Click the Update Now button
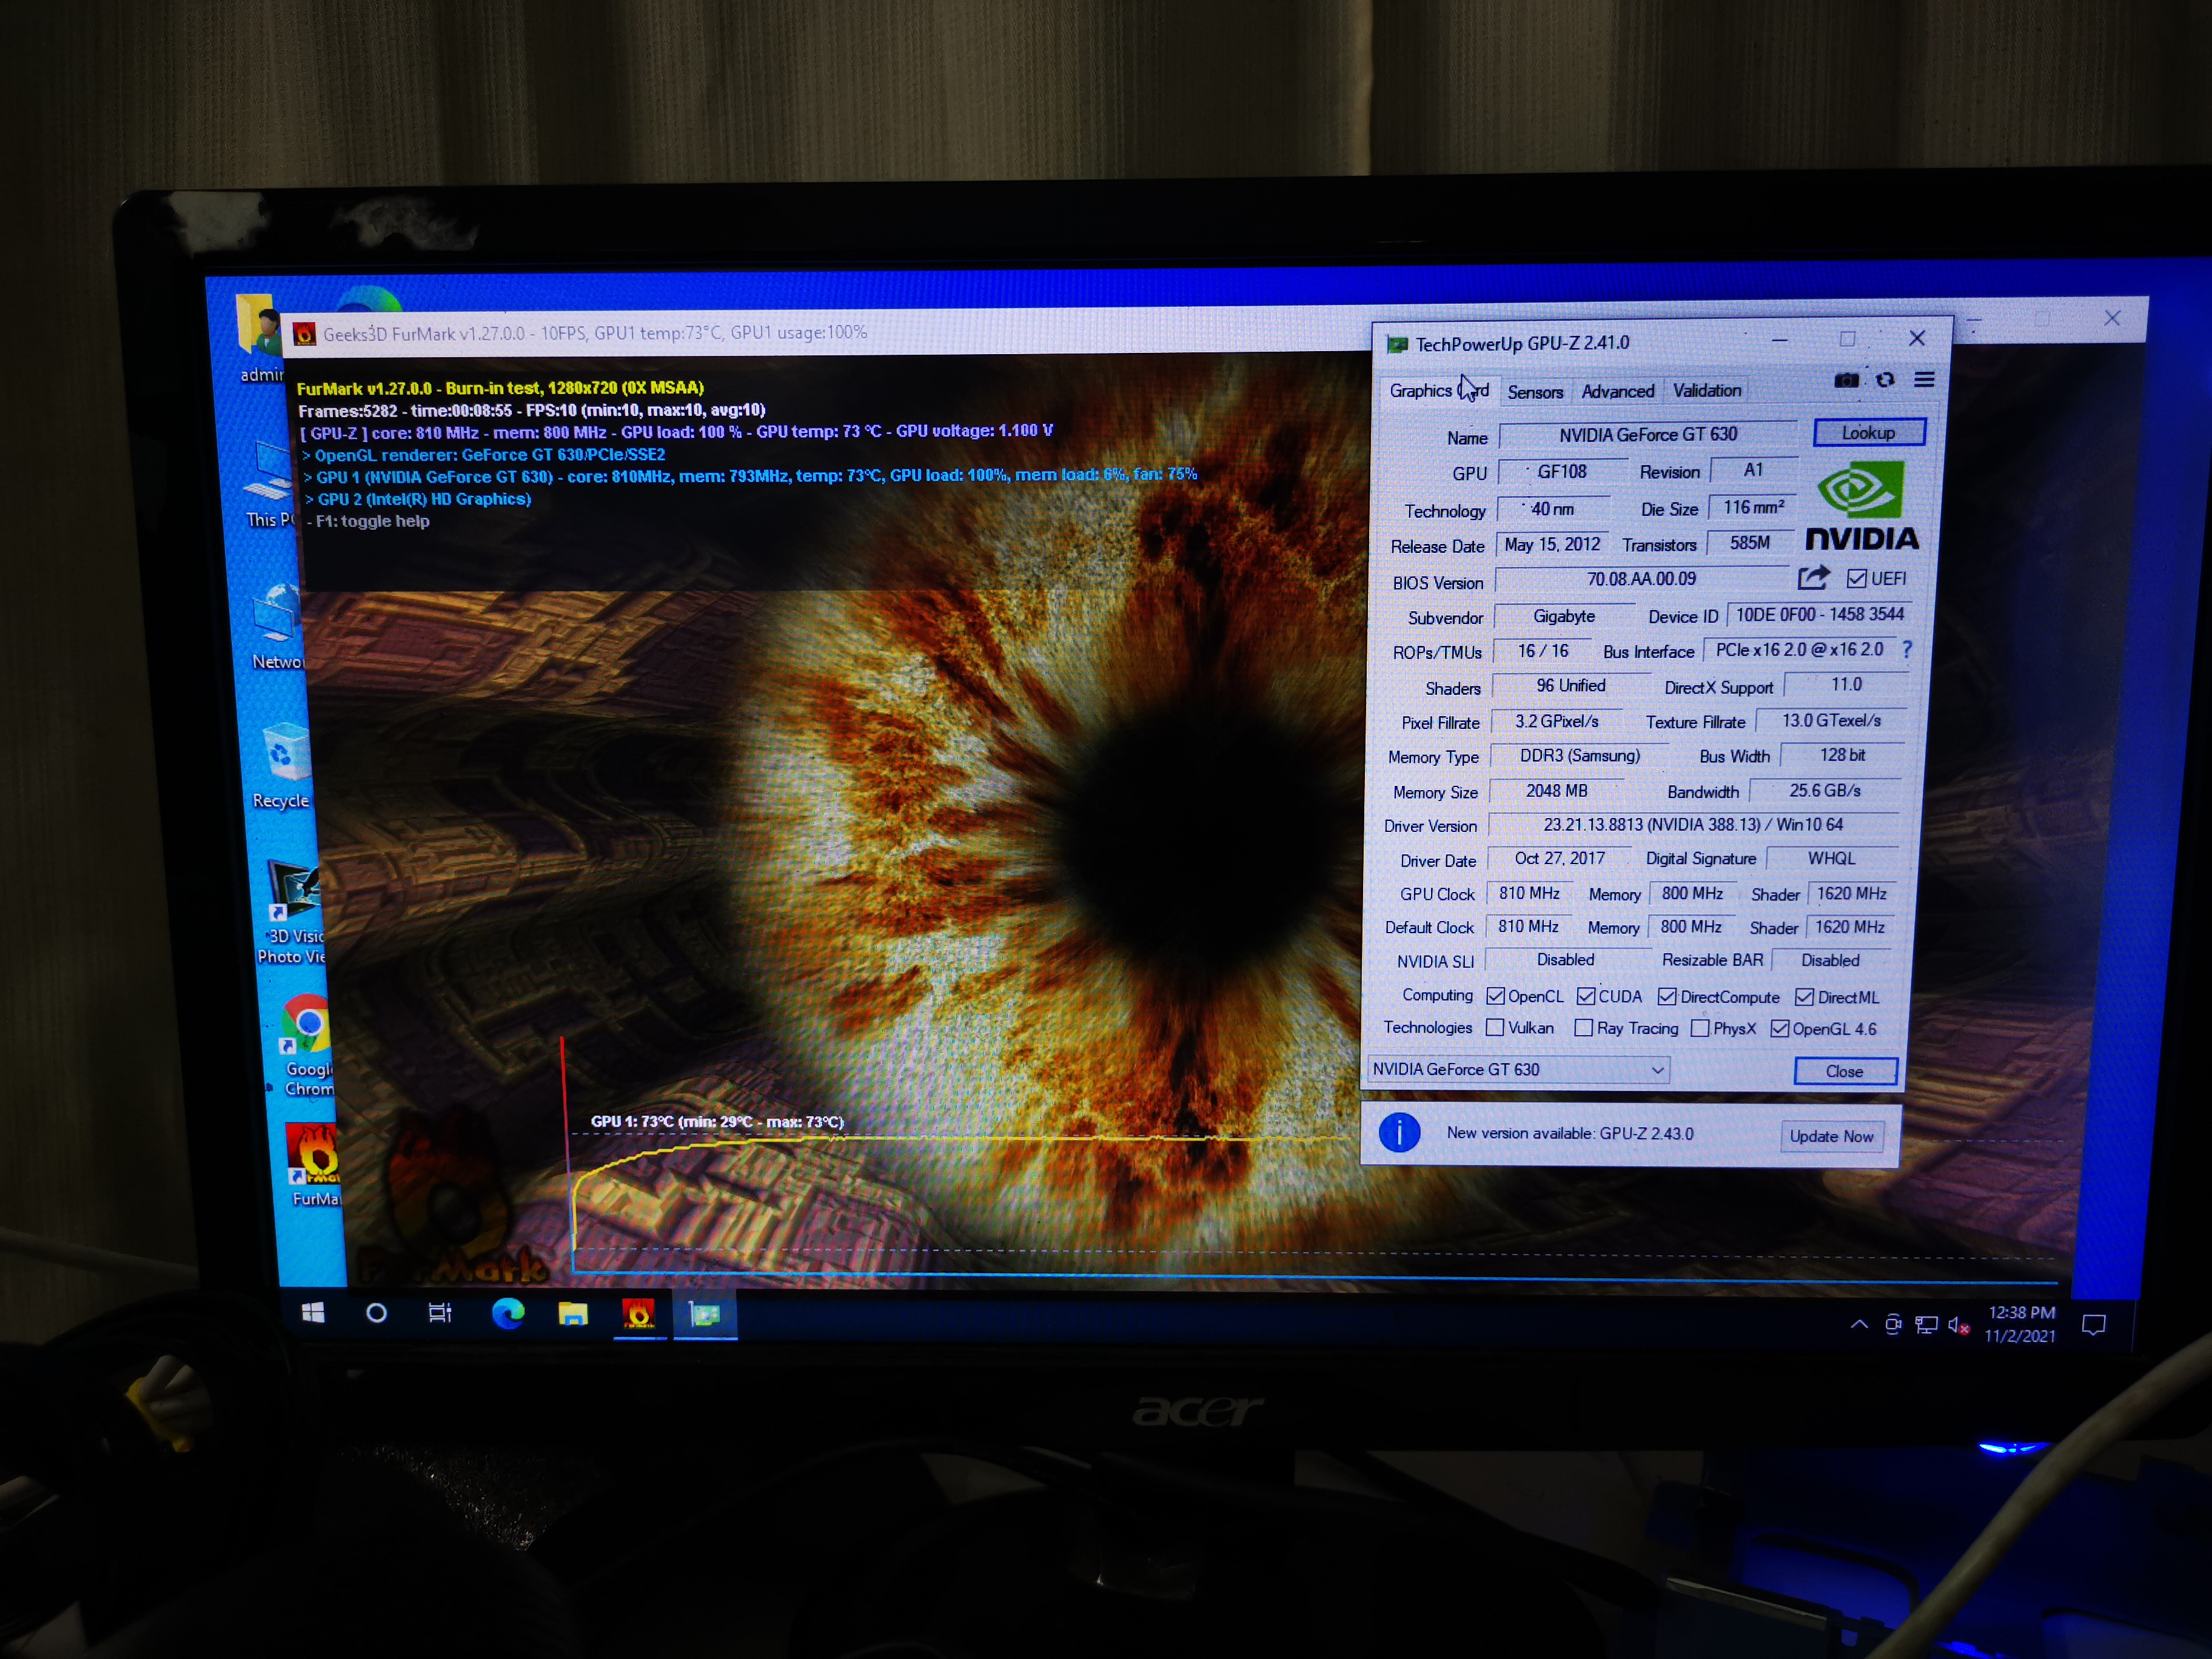 [x=1831, y=1136]
